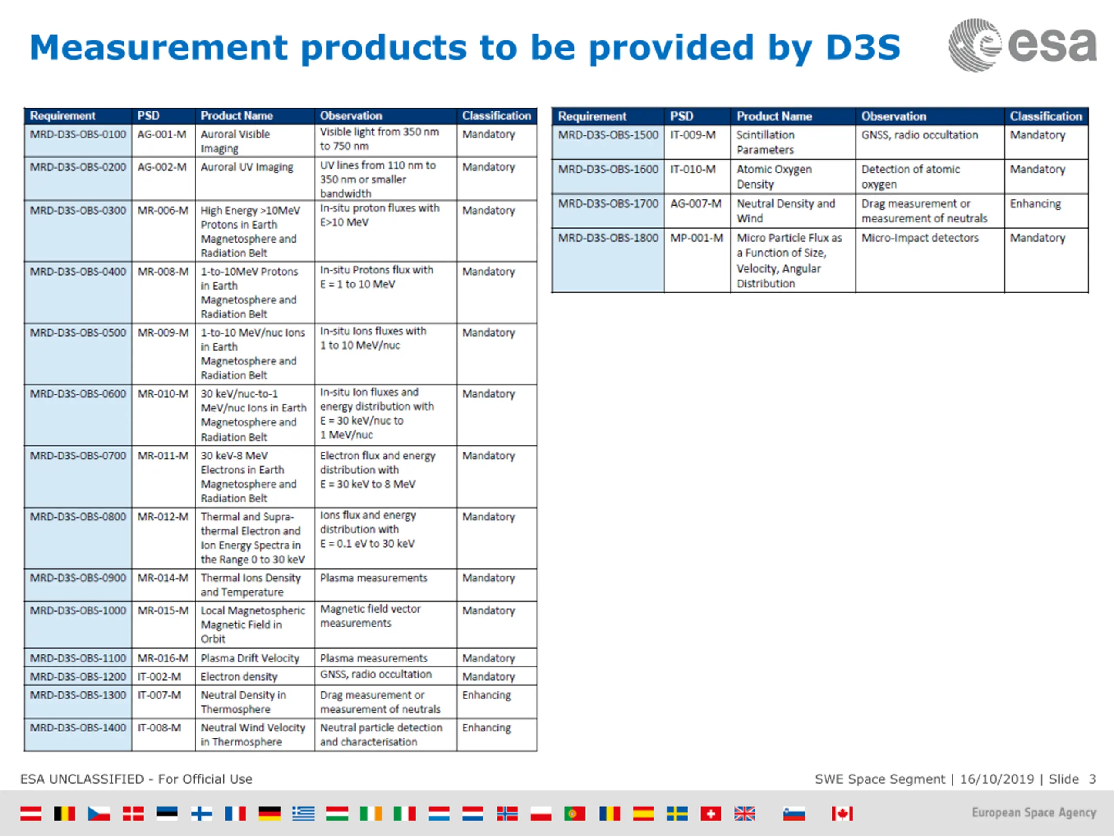Click the 'MRD-D3S-OBS-0700' requirement cell
This screenshot has width=1114, height=836.
click(78, 476)
